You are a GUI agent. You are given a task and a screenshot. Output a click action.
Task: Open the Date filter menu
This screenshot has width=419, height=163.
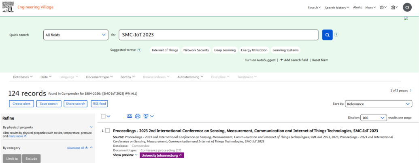tap(46, 77)
